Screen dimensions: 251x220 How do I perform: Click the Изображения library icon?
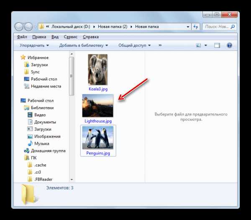[30, 136]
